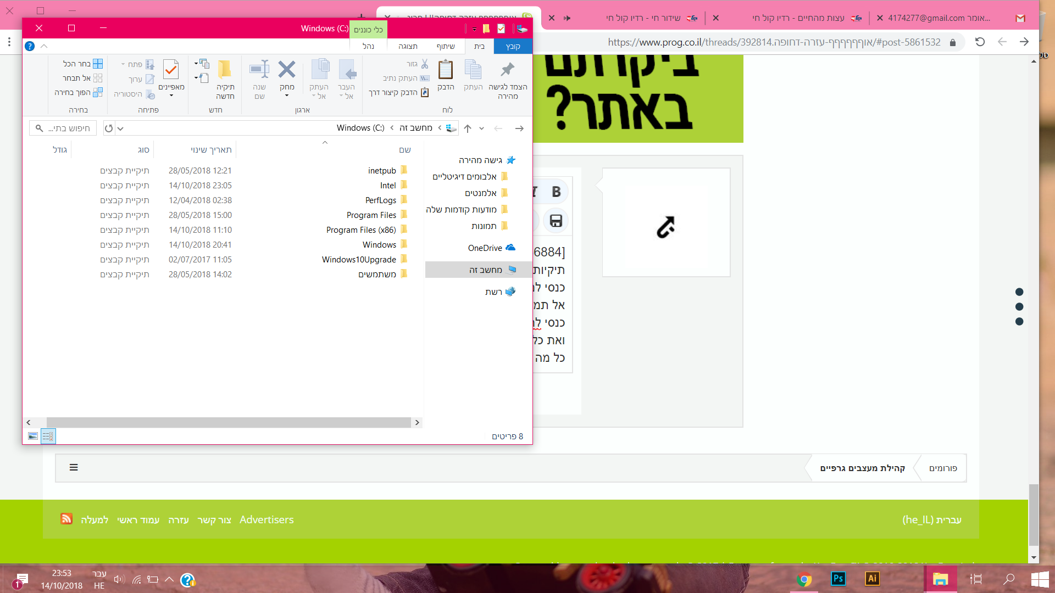Click the up-one-level arrow in navigation bar
Screen dimensions: 1055x593
click(468, 128)
